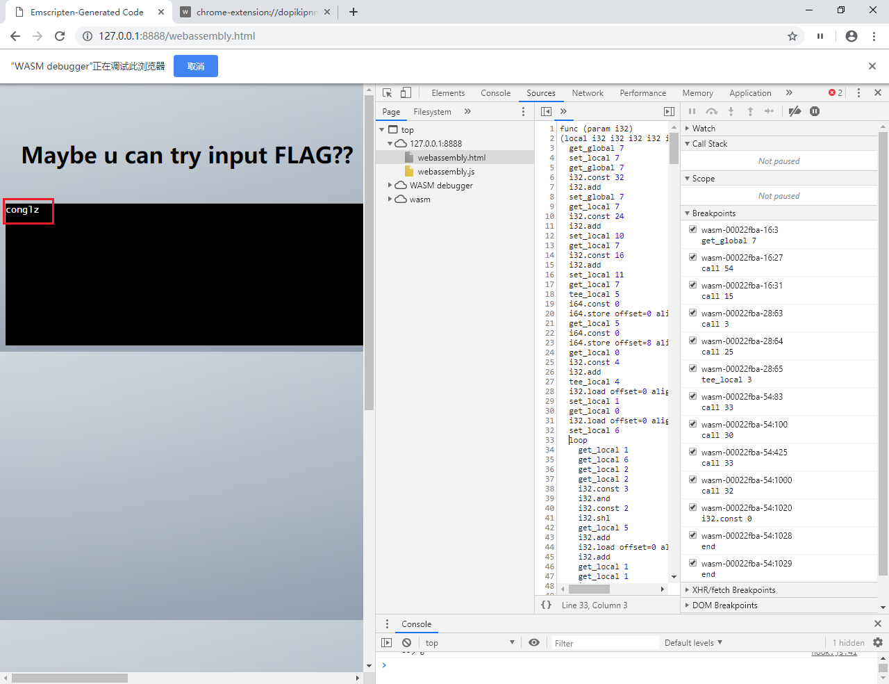The width and height of the screenshot is (889, 684).
Task: Click the console Filter input field
Action: (604, 643)
